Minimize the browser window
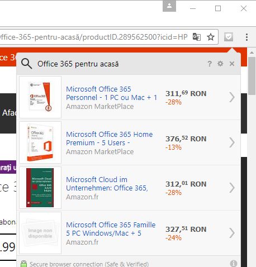This screenshot has height=267, width=256. (x=193, y=8)
